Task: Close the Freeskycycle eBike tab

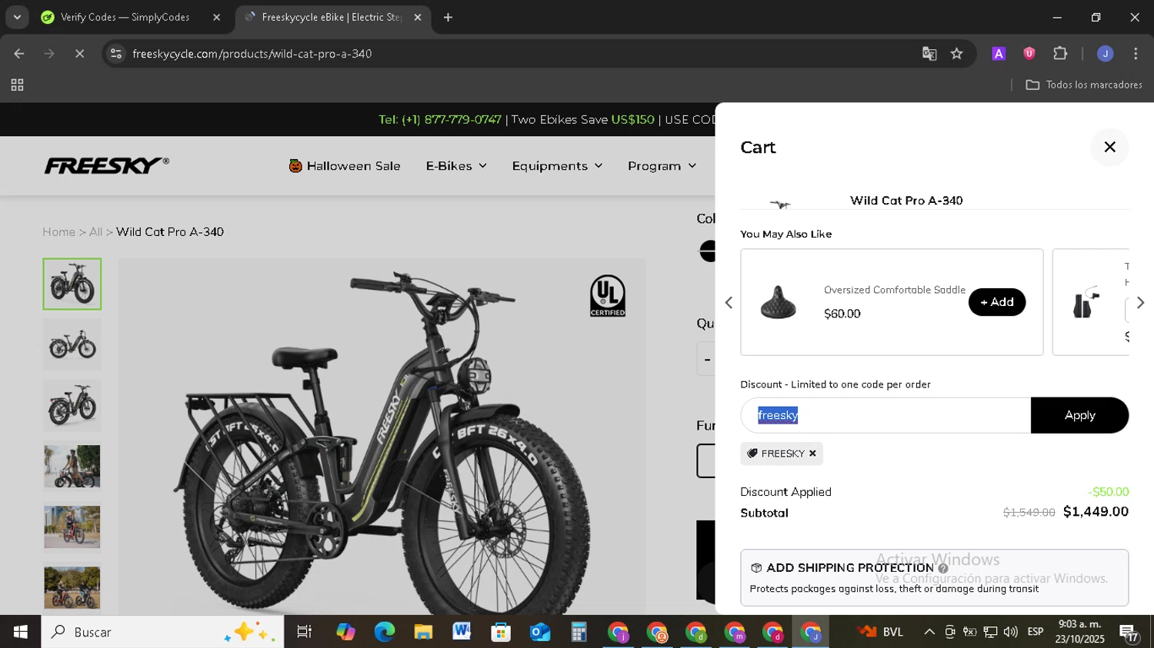Action: [x=418, y=17]
